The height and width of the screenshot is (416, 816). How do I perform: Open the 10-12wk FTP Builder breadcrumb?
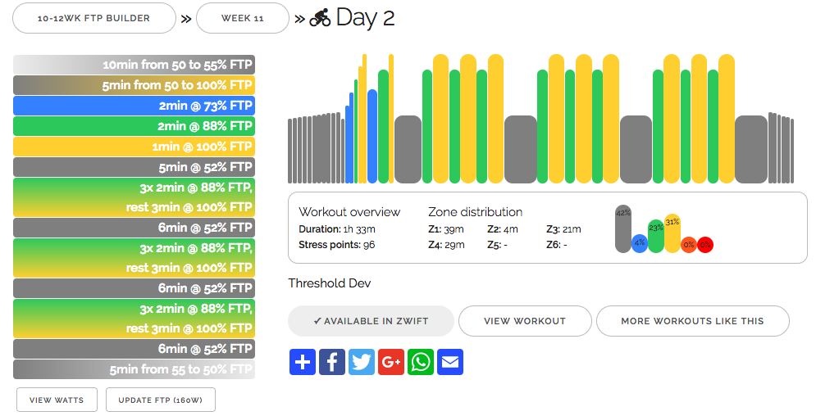[x=94, y=18]
